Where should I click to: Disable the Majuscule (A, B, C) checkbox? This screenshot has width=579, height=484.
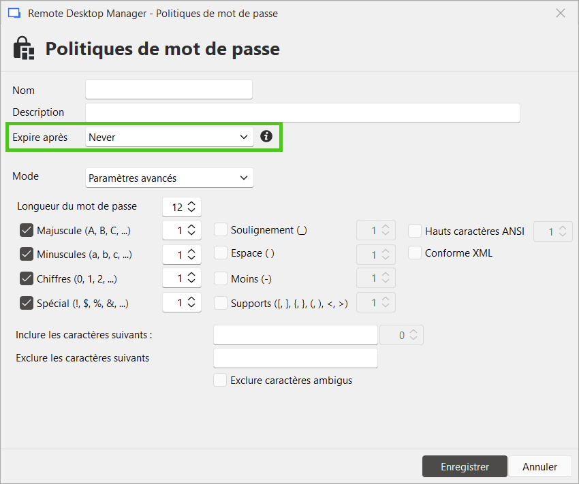click(26, 230)
